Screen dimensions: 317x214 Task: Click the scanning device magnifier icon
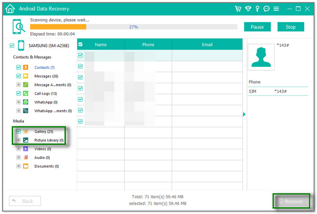click(x=19, y=26)
